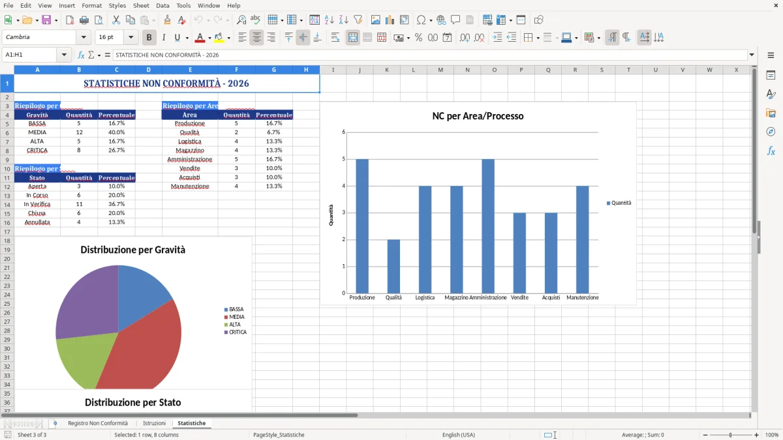Toggle bold formatting
This screenshot has height=440, width=783.
point(149,37)
